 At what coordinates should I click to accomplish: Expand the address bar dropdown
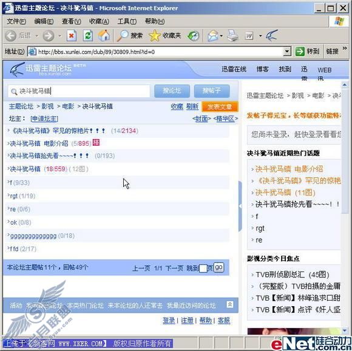[x=286, y=52]
